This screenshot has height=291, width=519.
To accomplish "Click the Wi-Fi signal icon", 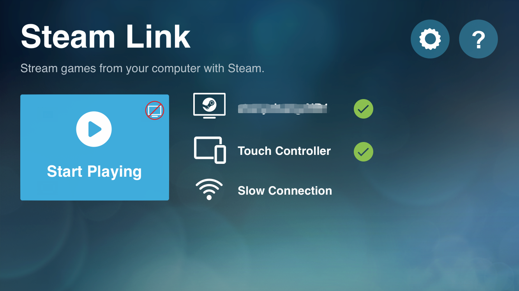I will [209, 189].
